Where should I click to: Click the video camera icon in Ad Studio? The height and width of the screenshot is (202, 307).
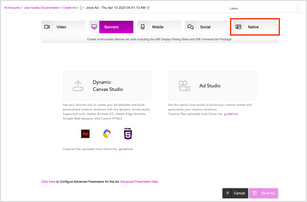pos(184,86)
